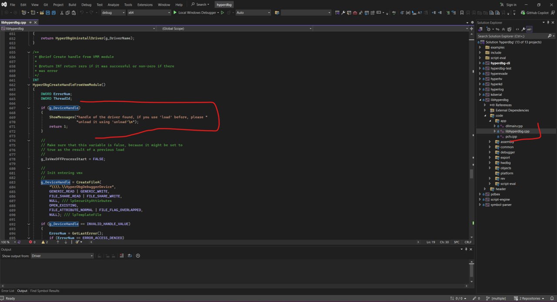
Task: Click the Solution Explorer search magnifier icon
Action: [x=550, y=36]
